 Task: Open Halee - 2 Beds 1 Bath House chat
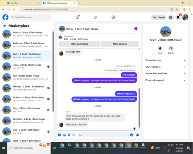point(26,67)
